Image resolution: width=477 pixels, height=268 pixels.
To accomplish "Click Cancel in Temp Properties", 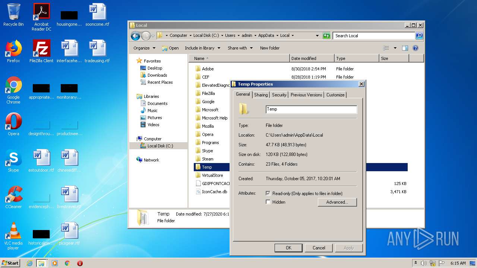I will click(x=319, y=248).
